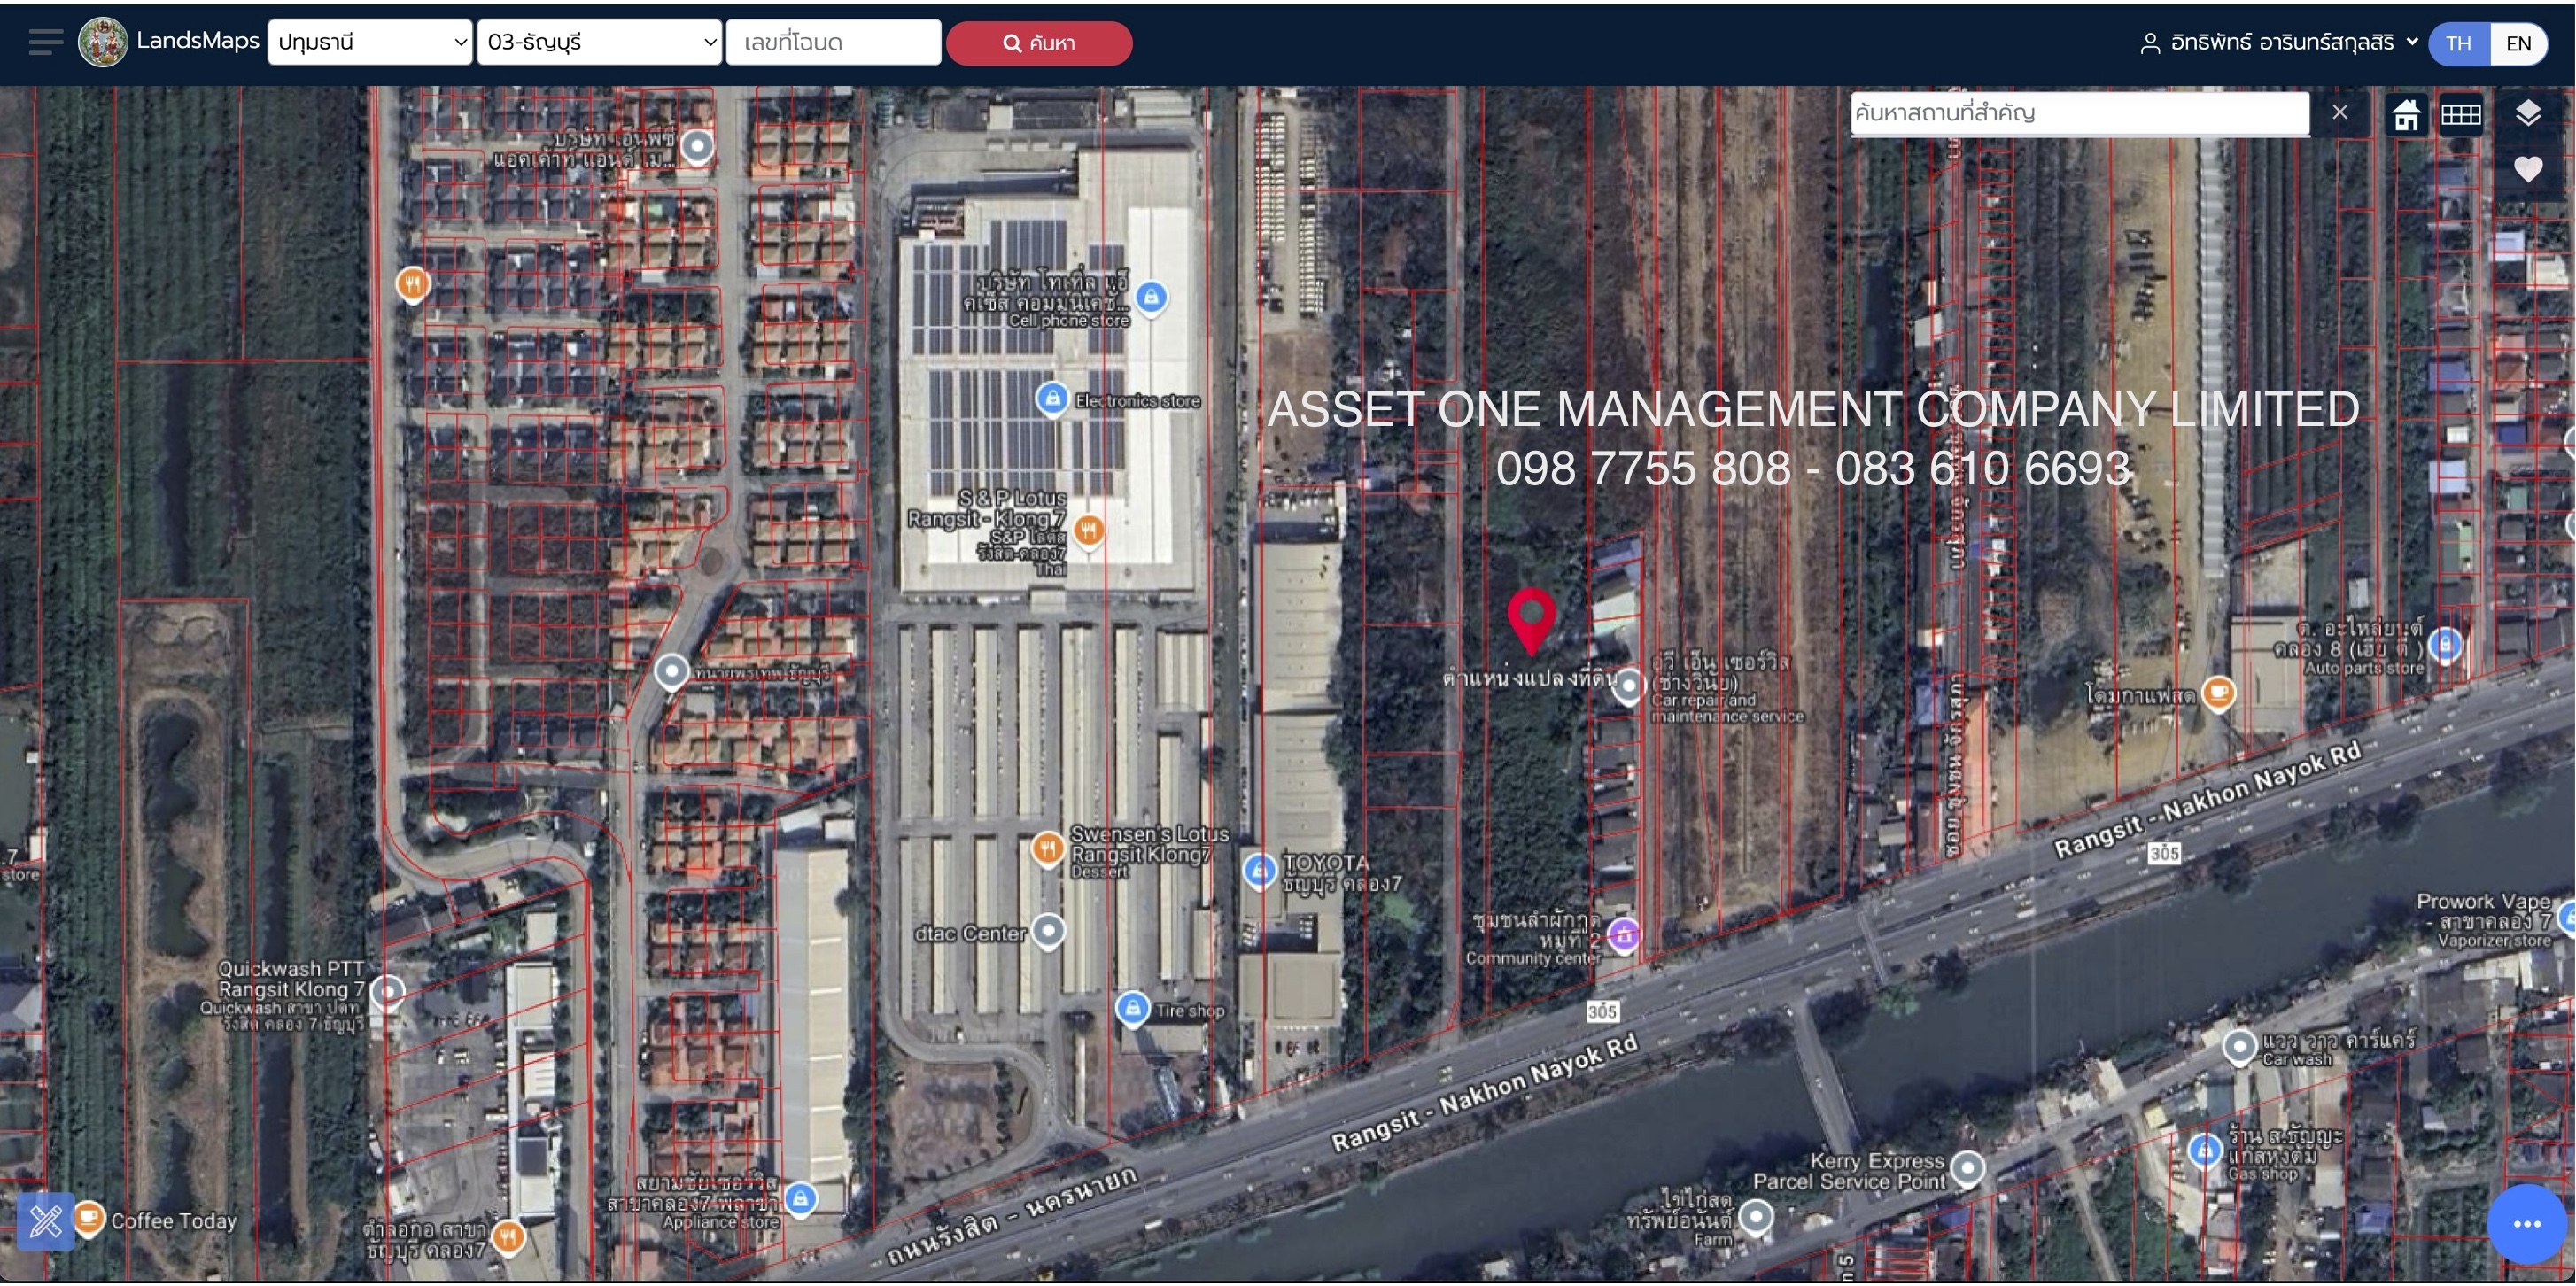Image resolution: width=2576 pixels, height=1286 pixels.
Task: Open the hamburger menu beside LandsMaps logo
Action: (46, 42)
